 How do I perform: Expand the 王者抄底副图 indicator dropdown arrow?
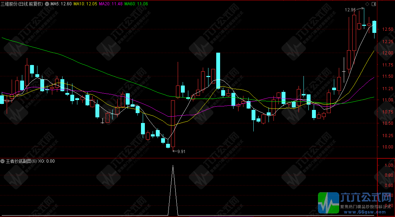pyautogui.click(x=2, y=161)
